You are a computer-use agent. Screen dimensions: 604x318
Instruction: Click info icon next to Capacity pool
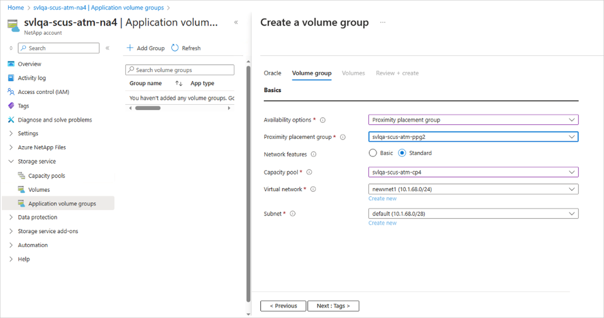coord(309,172)
